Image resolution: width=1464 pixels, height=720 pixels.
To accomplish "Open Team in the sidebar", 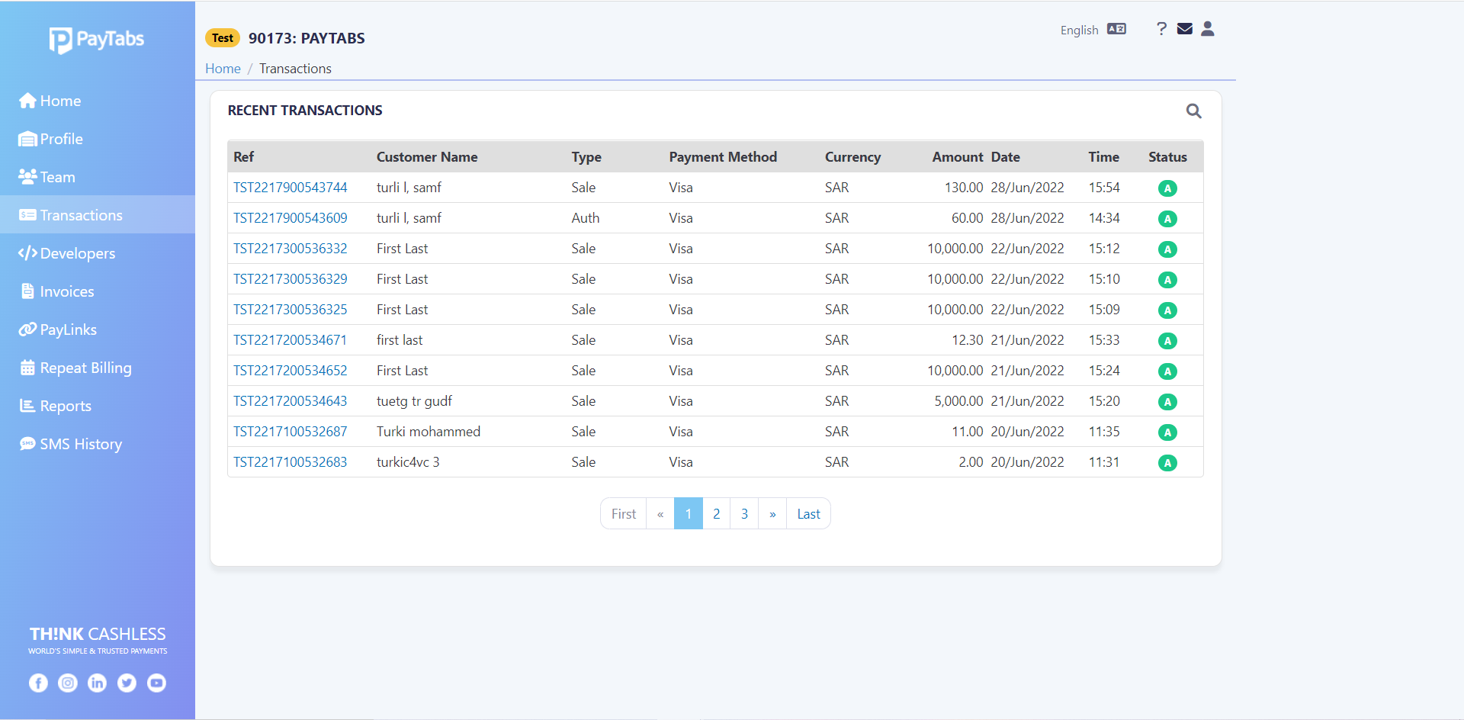I will tap(98, 177).
